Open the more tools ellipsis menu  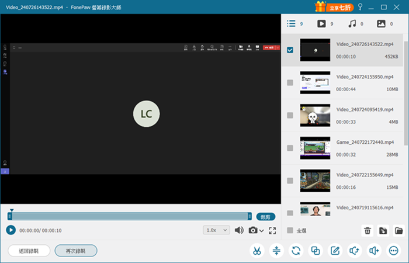[x=394, y=251]
